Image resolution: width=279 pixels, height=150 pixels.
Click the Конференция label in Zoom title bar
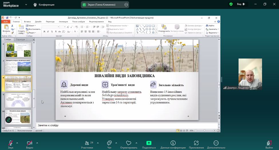coord(46,5)
